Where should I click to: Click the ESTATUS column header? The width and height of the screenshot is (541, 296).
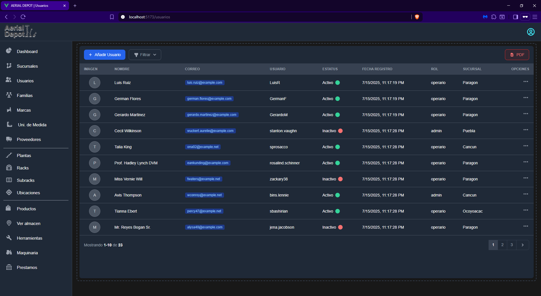point(330,69)
